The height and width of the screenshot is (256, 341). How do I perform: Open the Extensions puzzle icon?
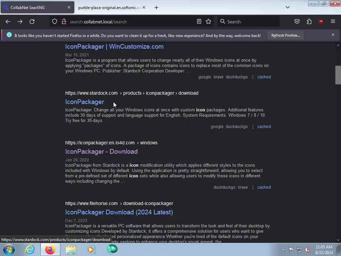309,21
